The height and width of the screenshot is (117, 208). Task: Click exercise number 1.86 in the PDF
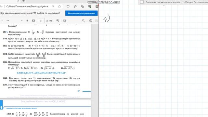[5, 78]
